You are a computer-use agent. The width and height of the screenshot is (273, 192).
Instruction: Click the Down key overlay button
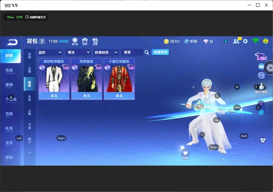[214, 147]
